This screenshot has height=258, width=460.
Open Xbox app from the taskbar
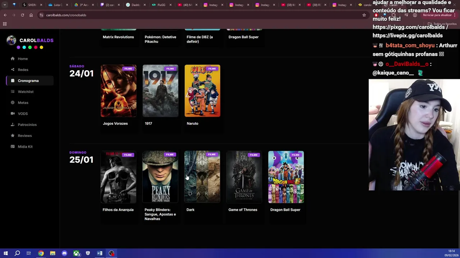pyautogui.click(x=76, y=253)
